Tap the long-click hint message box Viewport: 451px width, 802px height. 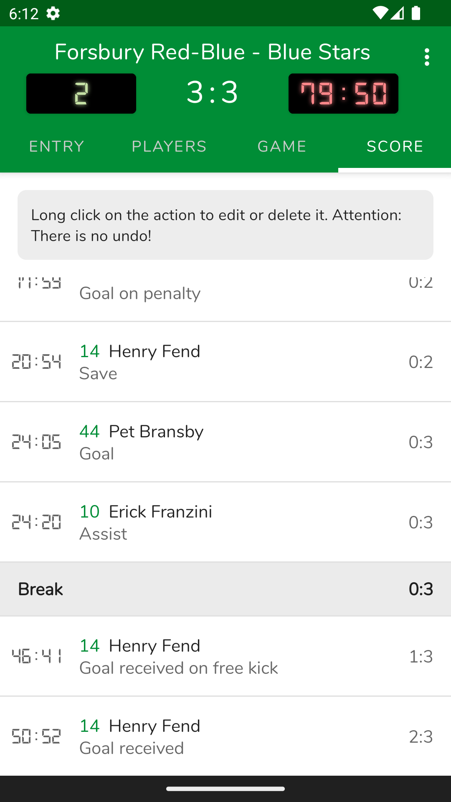(225, 225)
